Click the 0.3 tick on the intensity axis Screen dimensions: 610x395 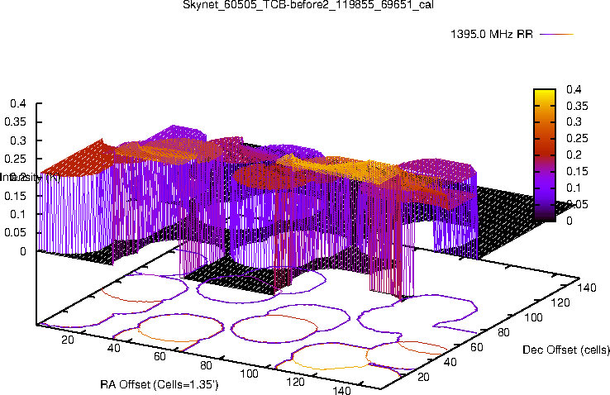click(x=18, y=140)
